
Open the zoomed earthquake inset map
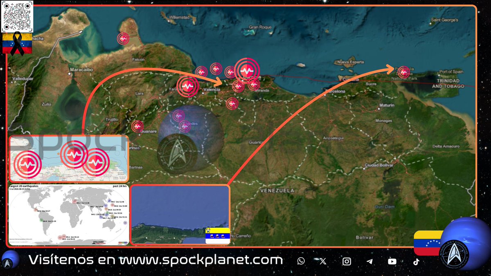(x=69, y=158)
